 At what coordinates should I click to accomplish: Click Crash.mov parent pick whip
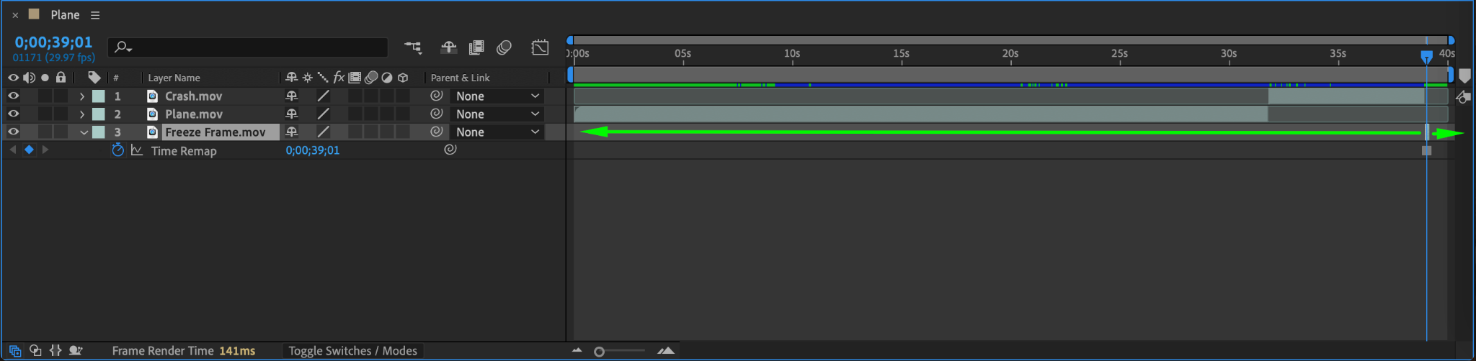[x=436, y=96]
